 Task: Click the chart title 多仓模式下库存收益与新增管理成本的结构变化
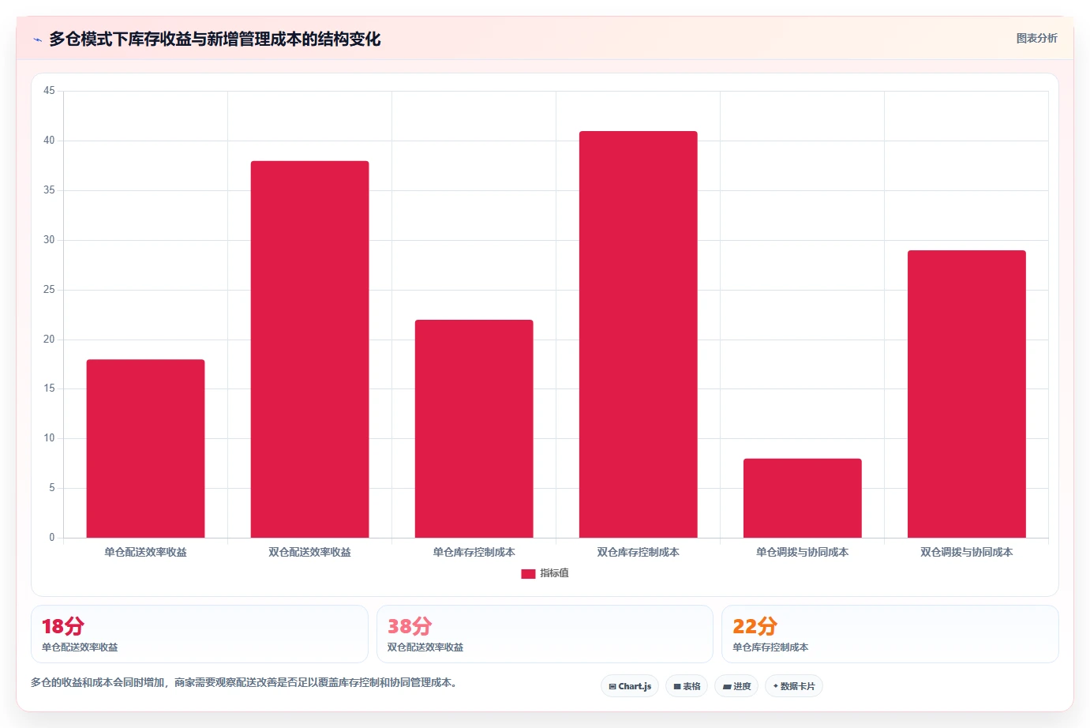point(215,39)
